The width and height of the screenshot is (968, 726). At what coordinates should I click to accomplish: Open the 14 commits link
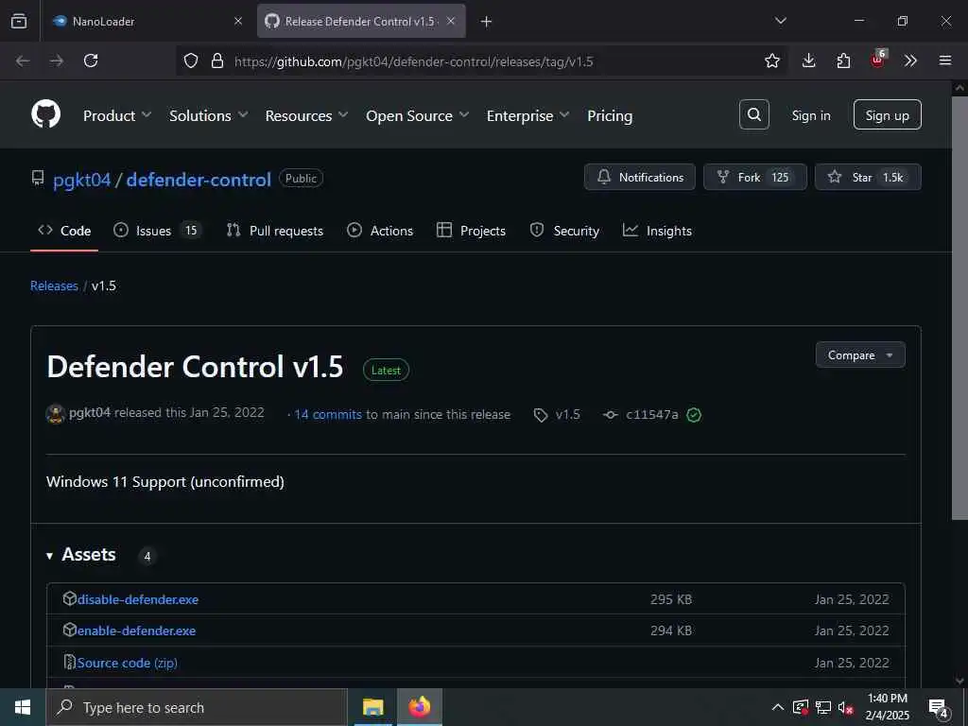point(328,415)
